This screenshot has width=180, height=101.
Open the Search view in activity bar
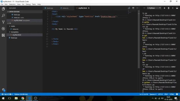pyautogui.click(x=3, y=15)
